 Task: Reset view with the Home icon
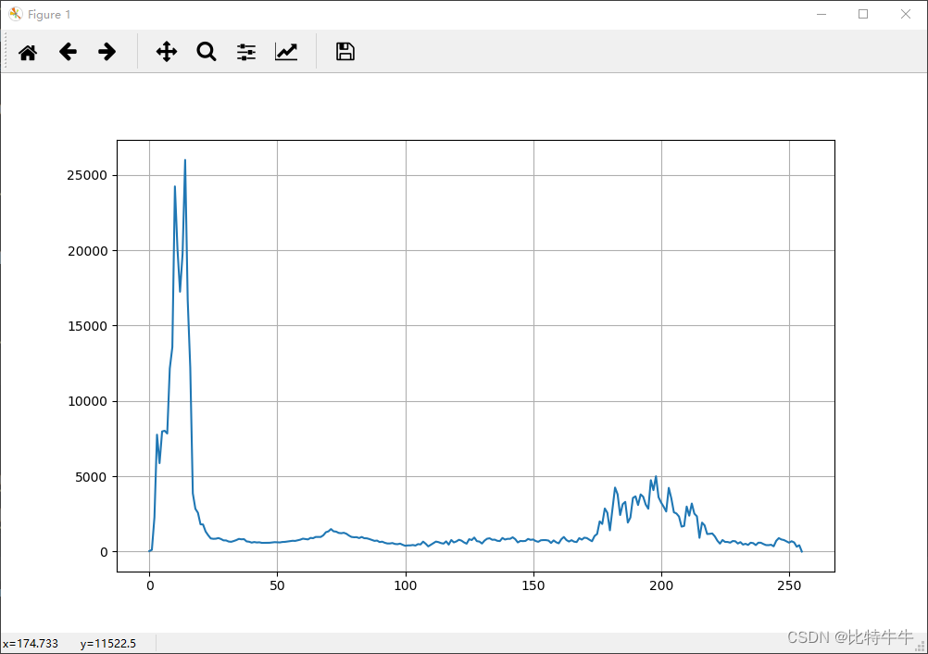tap(28, 52)
